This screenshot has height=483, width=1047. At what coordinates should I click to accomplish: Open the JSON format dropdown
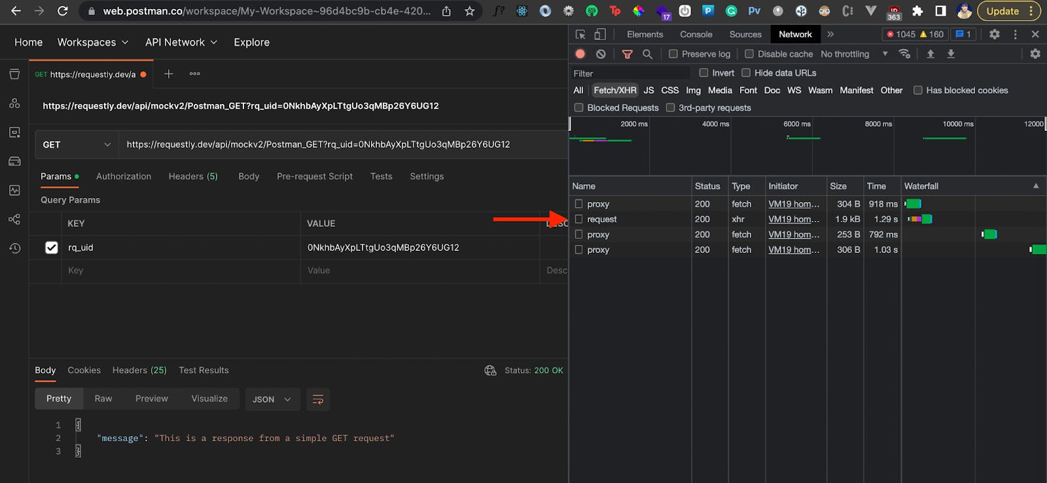pyautogui.click(x=272, y=399)
